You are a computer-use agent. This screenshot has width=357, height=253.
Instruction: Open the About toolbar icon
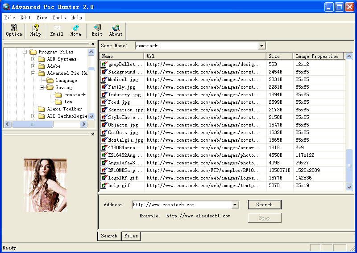tap(116, 30)
